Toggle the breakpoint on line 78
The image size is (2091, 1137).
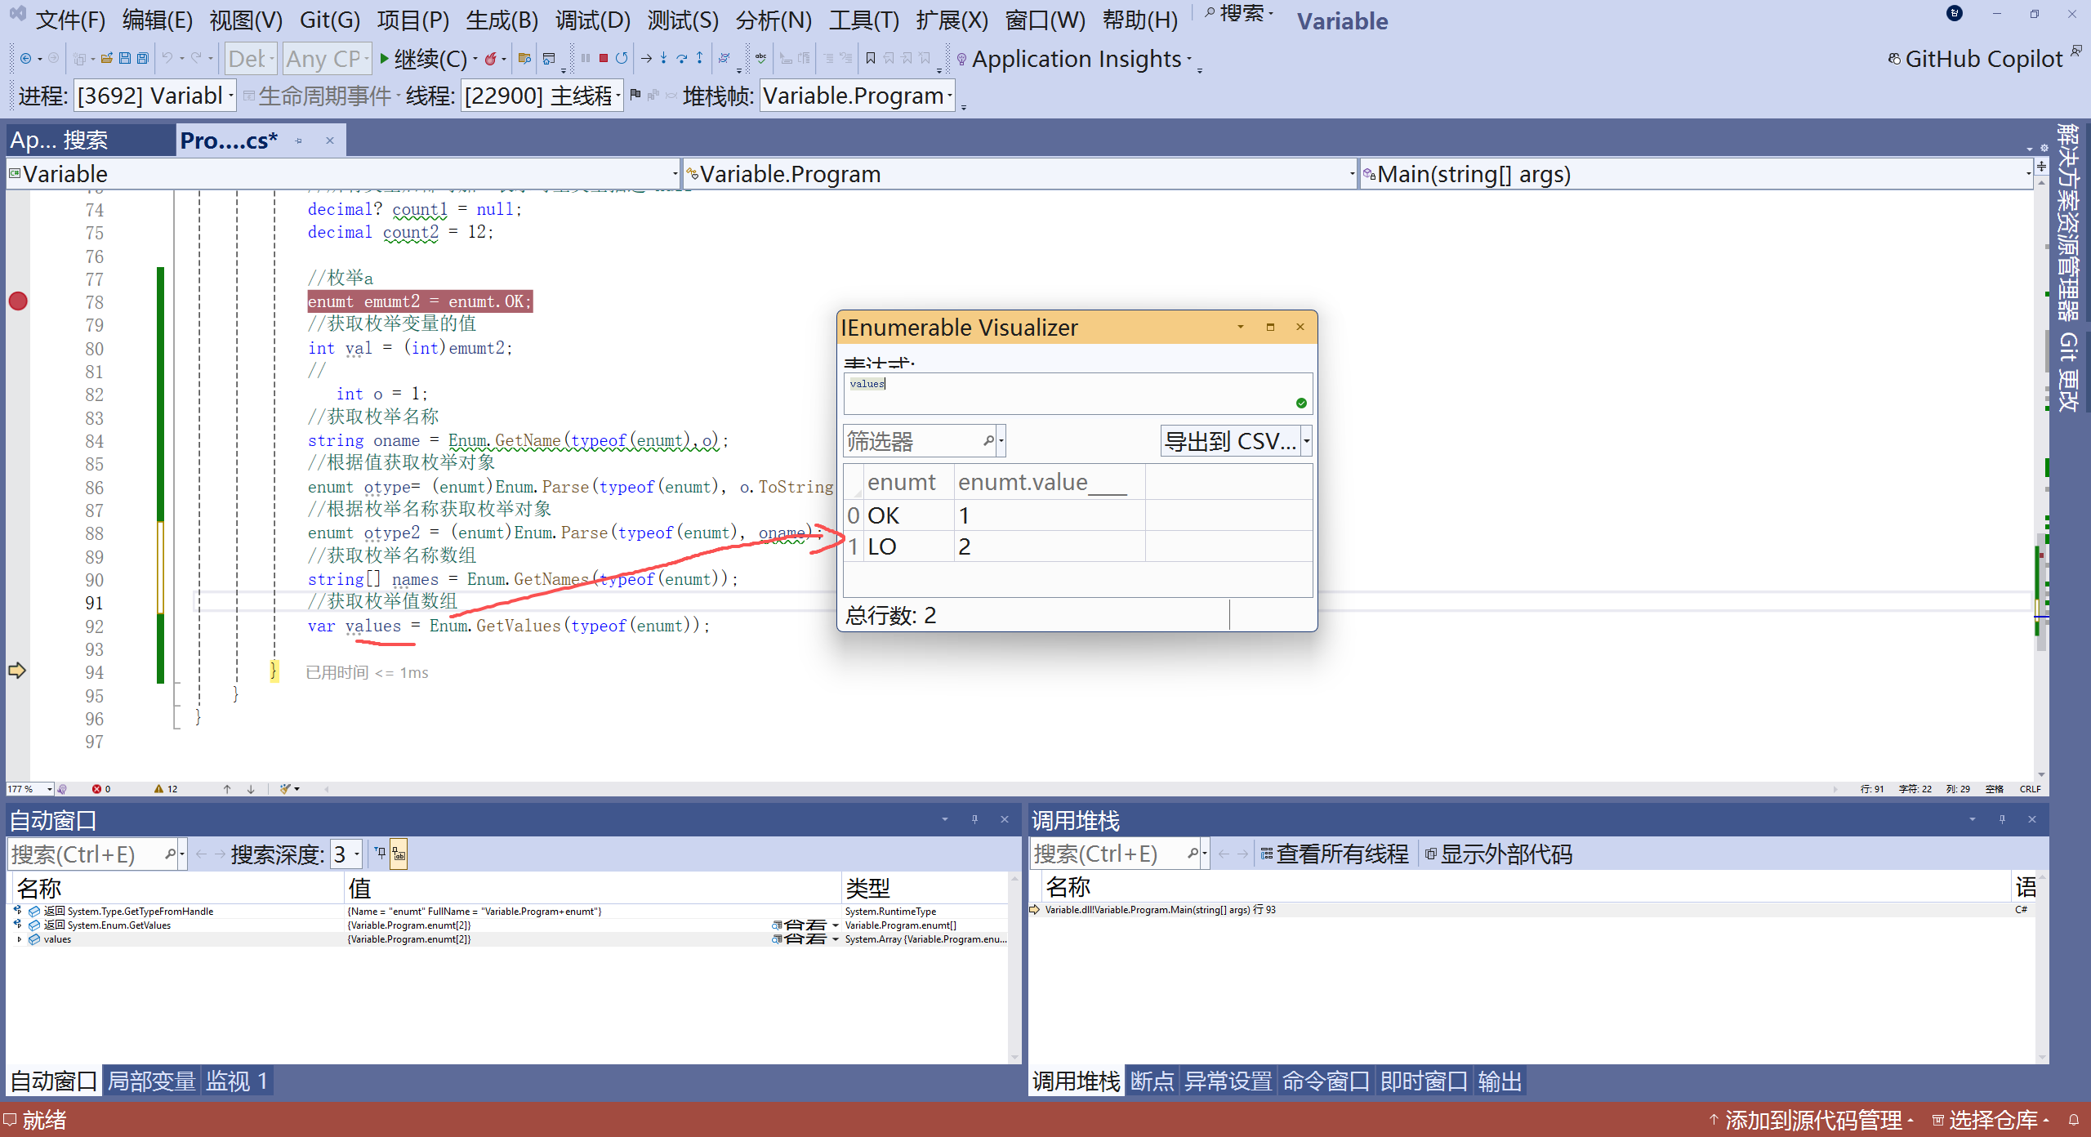click(x=18, y=301)
